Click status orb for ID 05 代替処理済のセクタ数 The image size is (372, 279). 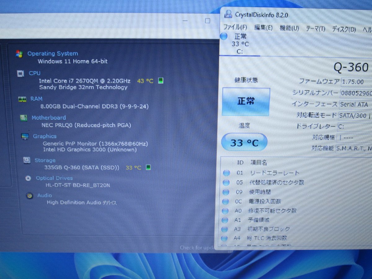point(226,183)
